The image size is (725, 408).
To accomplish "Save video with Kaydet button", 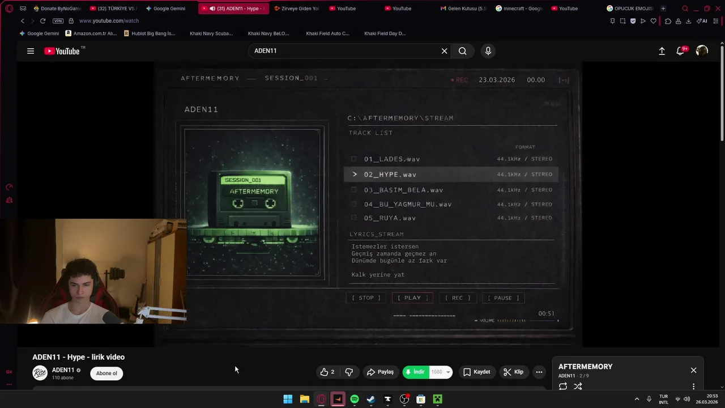I will (477, 372).
